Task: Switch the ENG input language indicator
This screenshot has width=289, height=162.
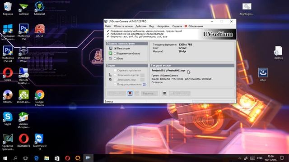Action: click(x=260, y=158)
